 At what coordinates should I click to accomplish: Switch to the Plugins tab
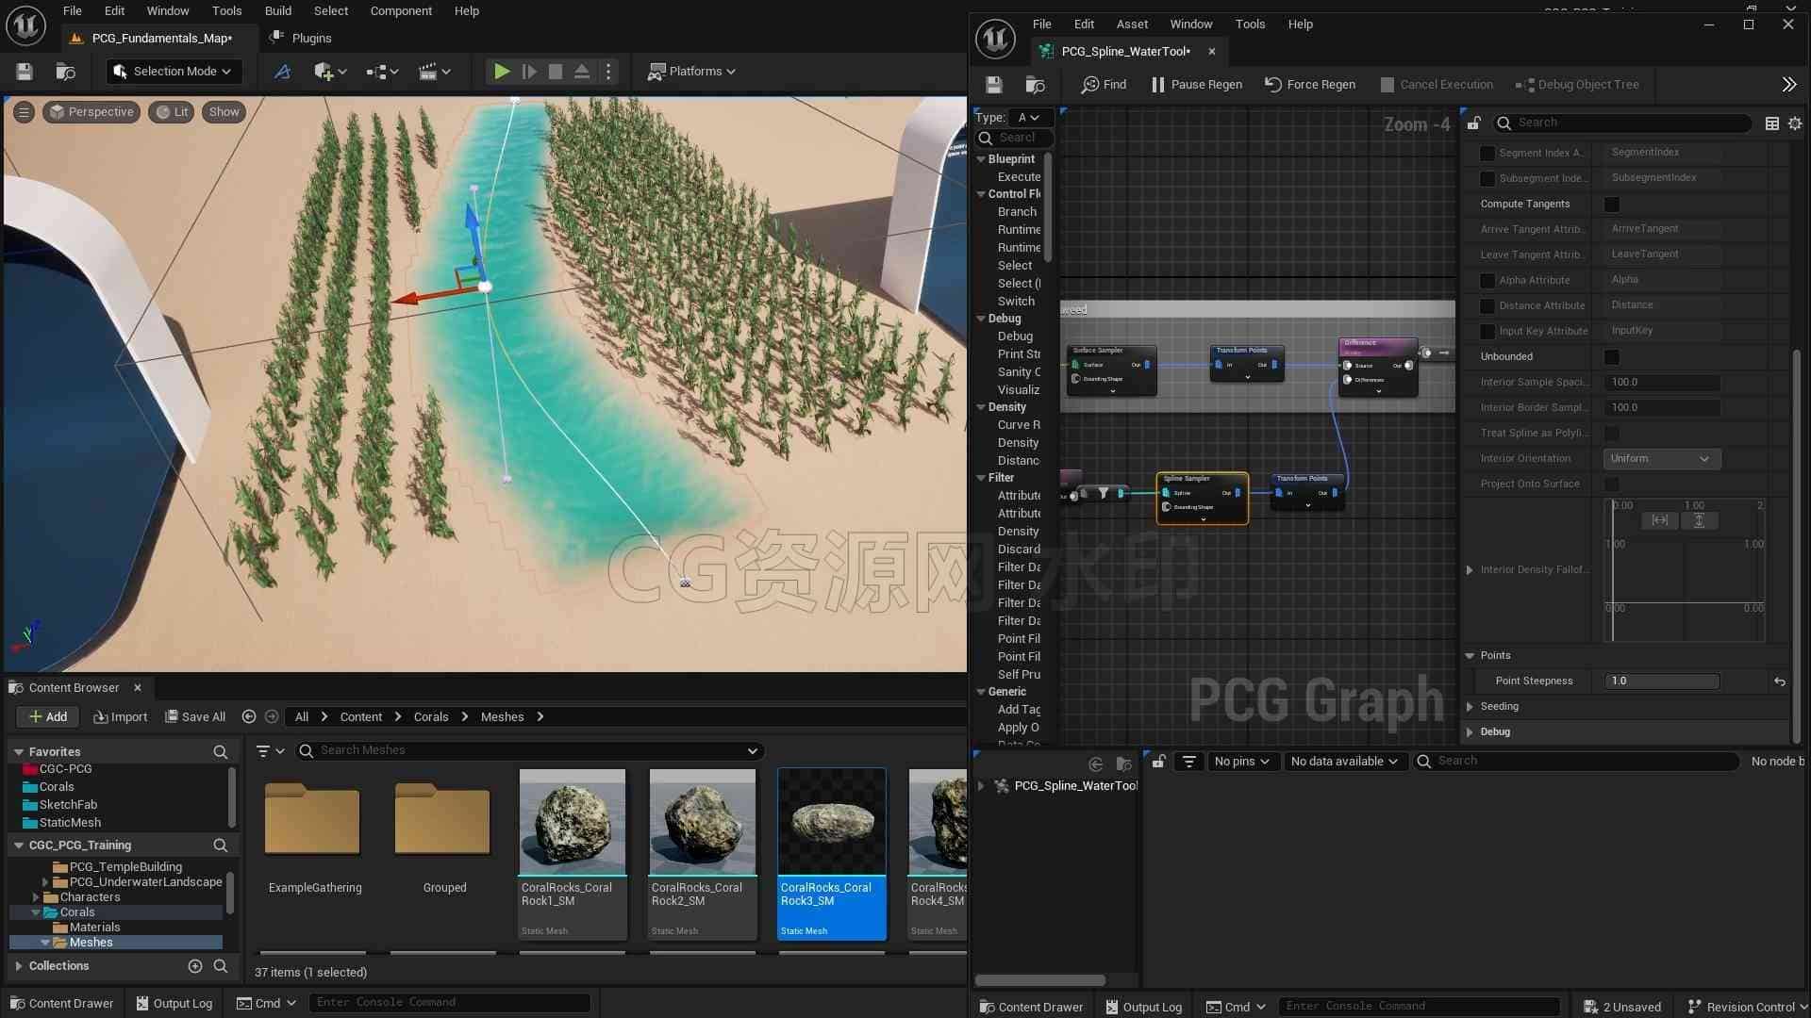pyautogui.click(x=302, y=39)
